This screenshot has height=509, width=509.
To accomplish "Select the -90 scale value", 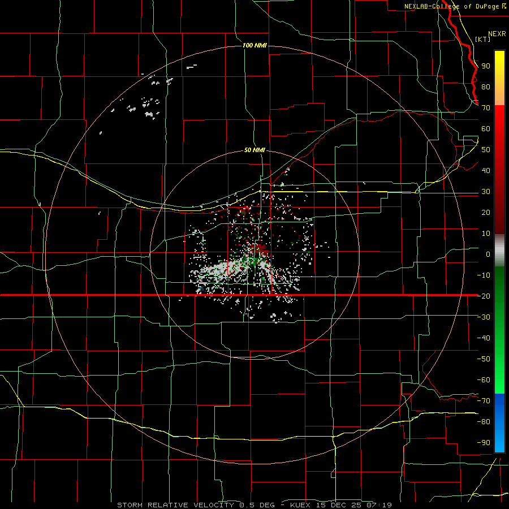I will coord(484,442).
